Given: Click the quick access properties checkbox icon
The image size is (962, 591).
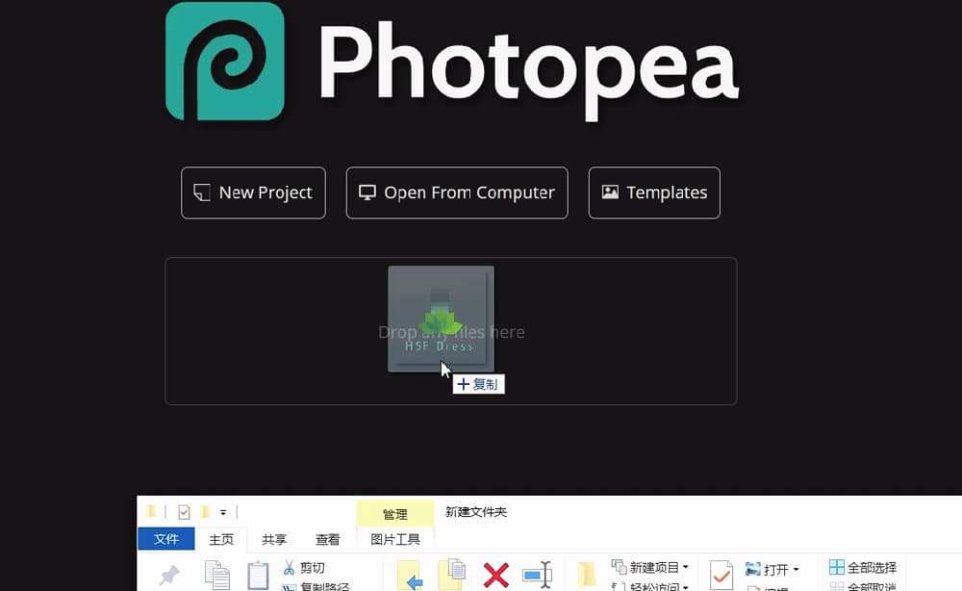Looking at the screenshot, I should point(184,512).
